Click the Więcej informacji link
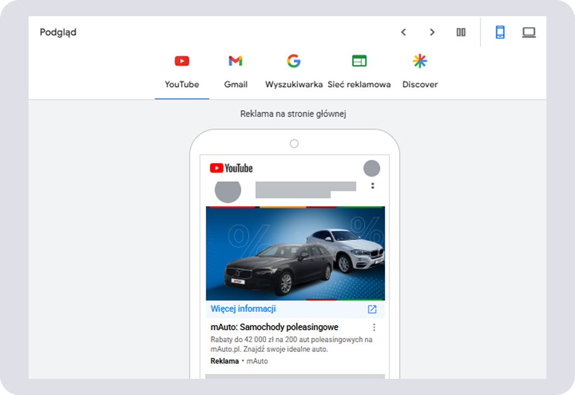This screenshot has height=395, width=575. pyautogui.click(x=243, y=309)
